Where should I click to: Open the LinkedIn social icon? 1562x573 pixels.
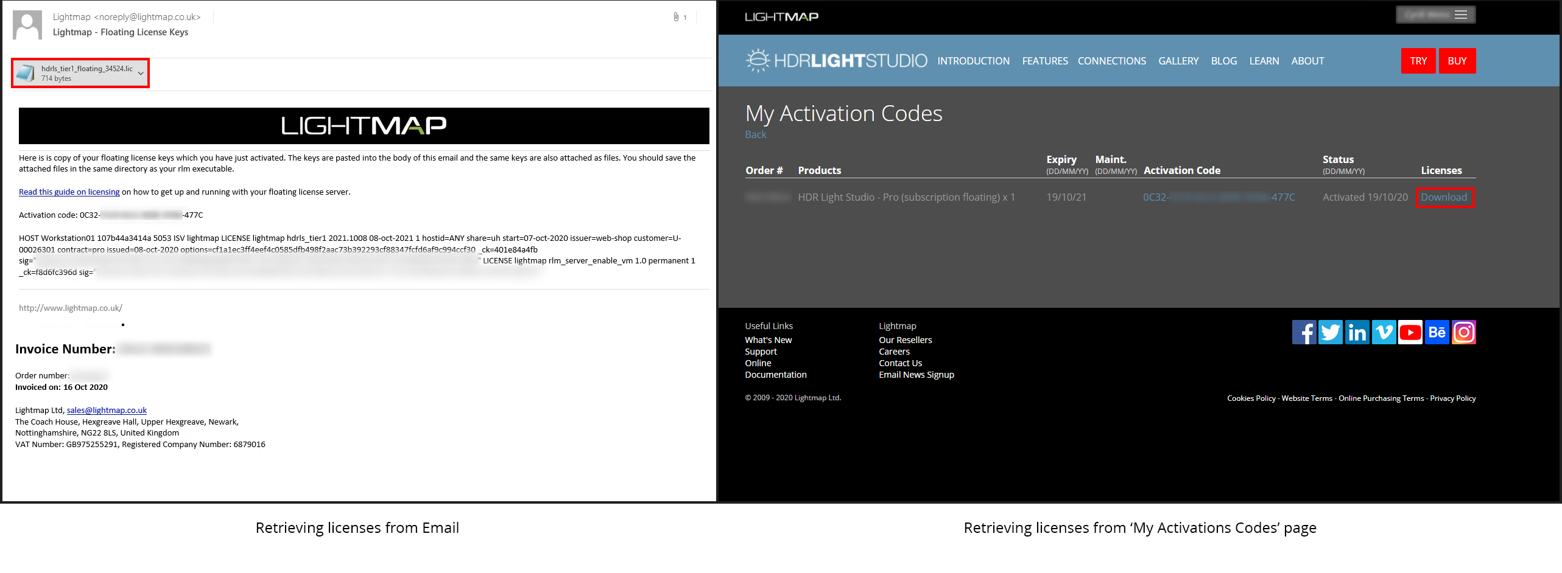pos(1357,332)
